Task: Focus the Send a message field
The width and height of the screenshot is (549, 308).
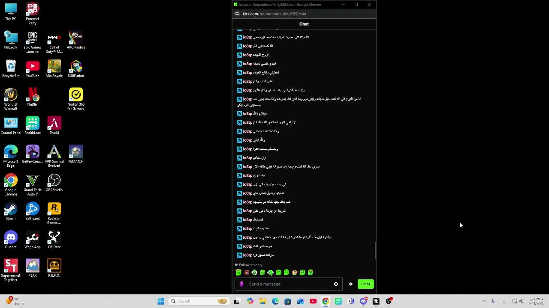Action: (x=288, y=284)
